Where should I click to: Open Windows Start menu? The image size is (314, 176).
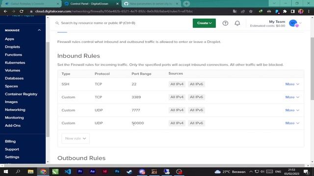[x=6, y=172]
